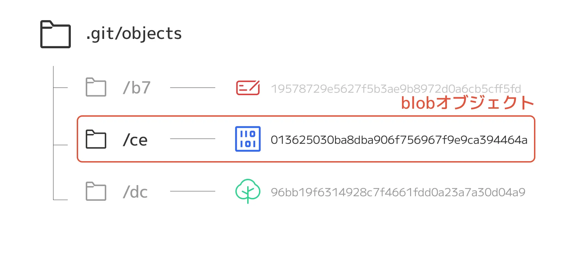Click the .git/objects root folder icon
This screenshot has height=257, width=576.
[x=56, y=34]
